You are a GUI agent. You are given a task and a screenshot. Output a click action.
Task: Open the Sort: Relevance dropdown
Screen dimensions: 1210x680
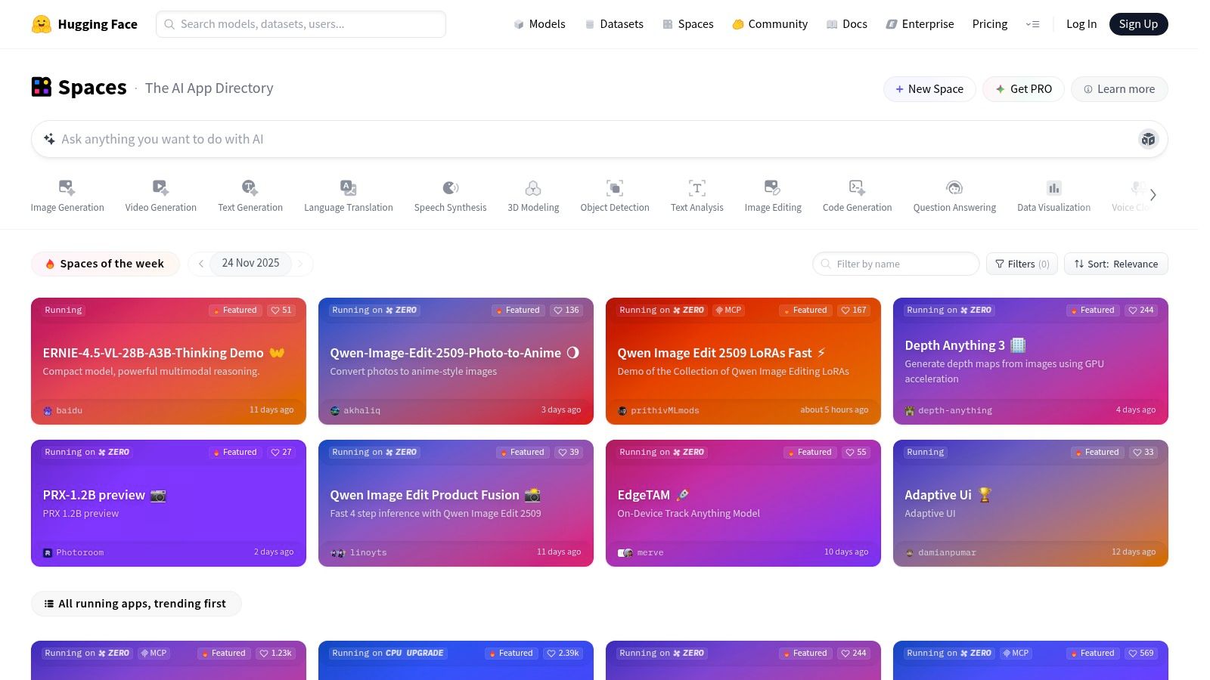tap(1115, 264)
